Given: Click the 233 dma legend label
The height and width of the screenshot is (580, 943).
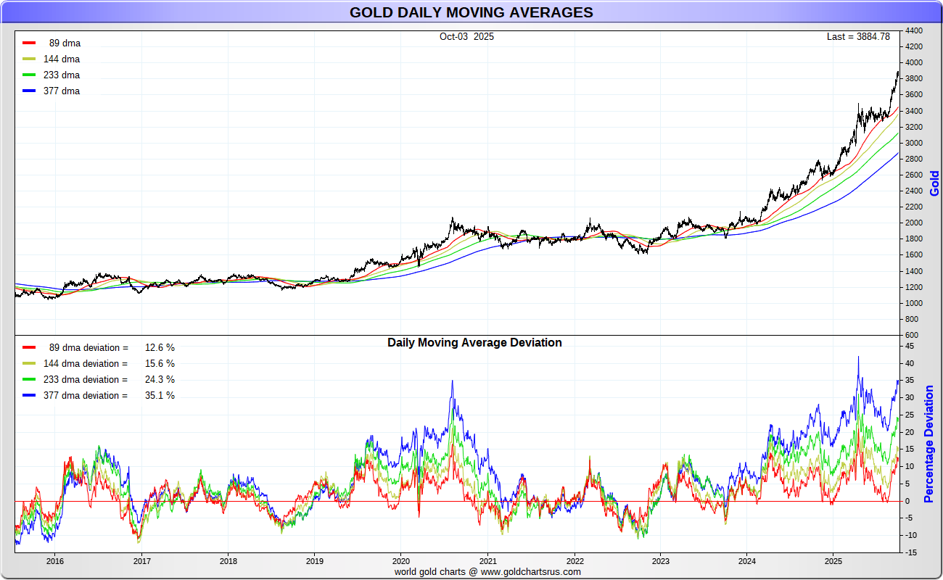Looking at the screenshot, I should (x=62, y=75).
